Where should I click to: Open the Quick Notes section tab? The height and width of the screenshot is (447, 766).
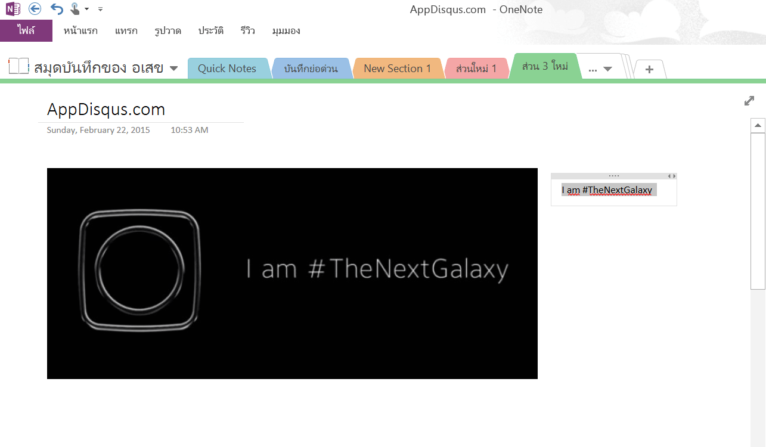click(228, 69)
